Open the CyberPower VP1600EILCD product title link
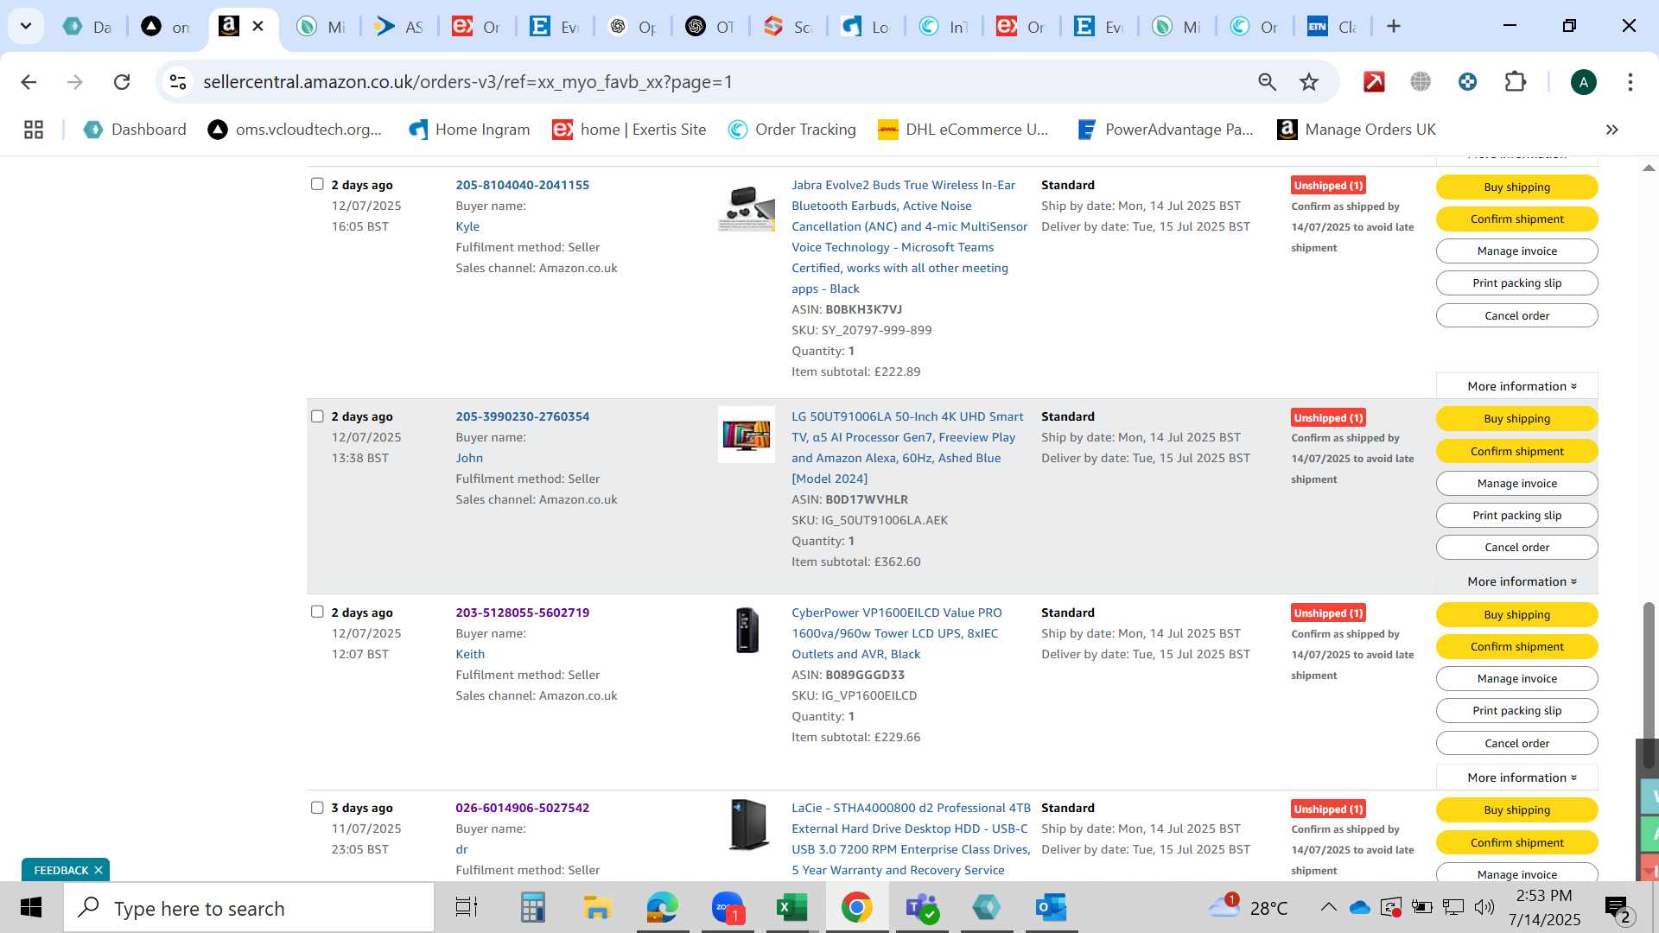The width and height of the screenshot is (1659, 933). click(x=896, y=633)
